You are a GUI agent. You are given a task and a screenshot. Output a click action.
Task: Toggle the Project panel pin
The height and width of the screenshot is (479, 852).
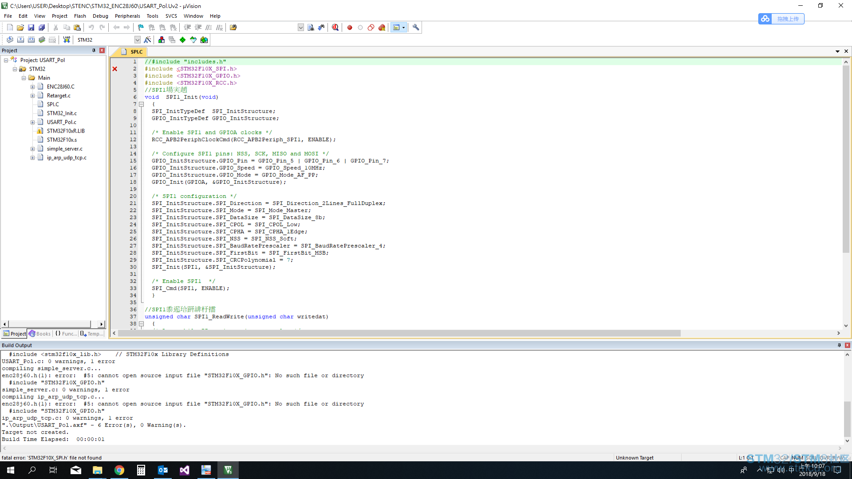(x=94, y=51)
